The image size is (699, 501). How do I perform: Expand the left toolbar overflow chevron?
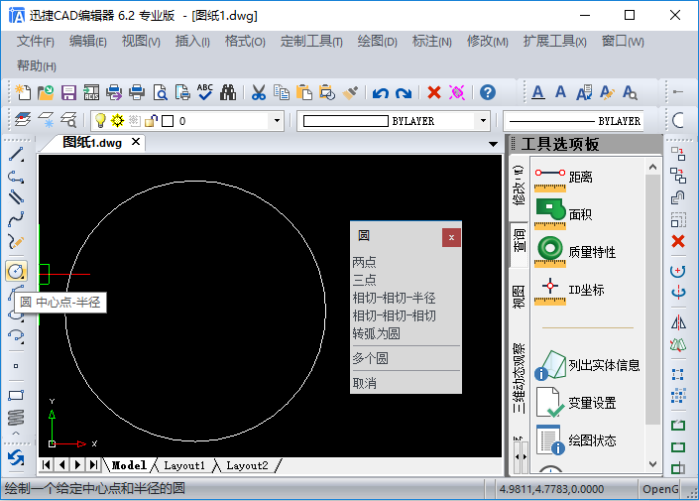[16, 433]
